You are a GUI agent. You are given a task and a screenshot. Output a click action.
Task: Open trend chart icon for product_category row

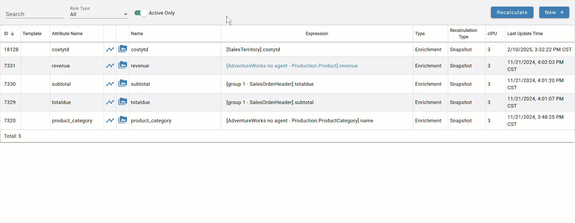point(110,120)
